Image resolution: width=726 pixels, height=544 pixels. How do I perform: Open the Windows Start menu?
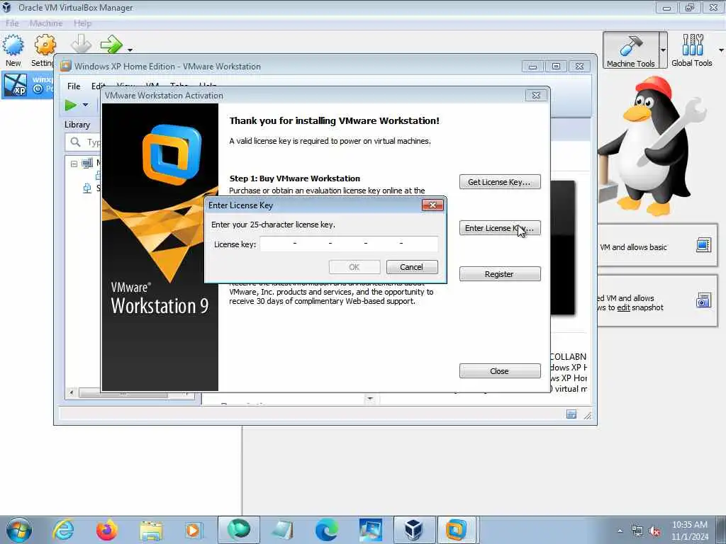tap(18, 530)
